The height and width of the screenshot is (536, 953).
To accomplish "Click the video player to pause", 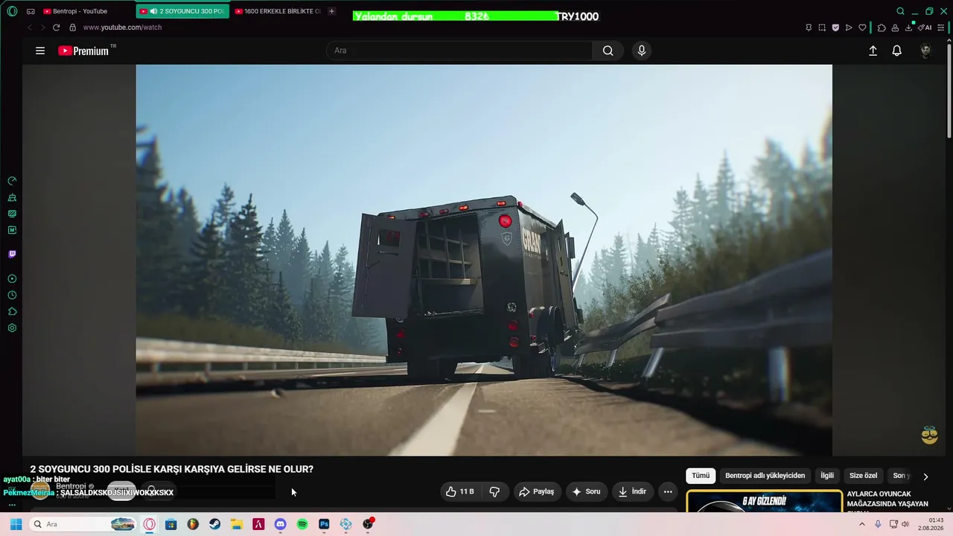I will pyautogui.click(x=484, y=260).
